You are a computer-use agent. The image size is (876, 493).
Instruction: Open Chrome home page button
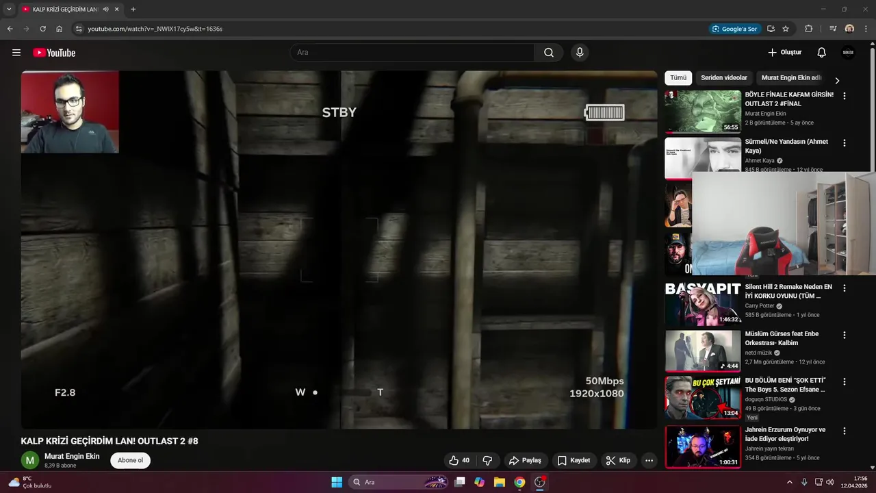[x=60, y=29]
